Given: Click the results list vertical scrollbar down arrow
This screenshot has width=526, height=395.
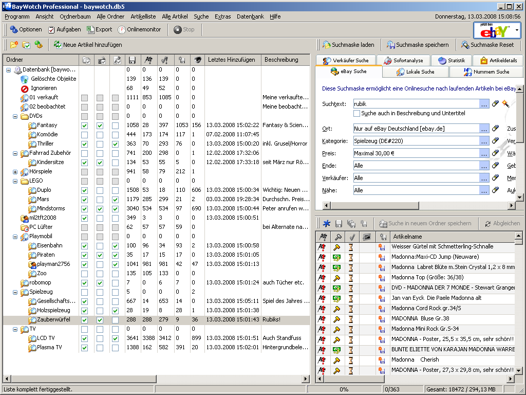Looking at the screenshot, I should coord(519,371).
